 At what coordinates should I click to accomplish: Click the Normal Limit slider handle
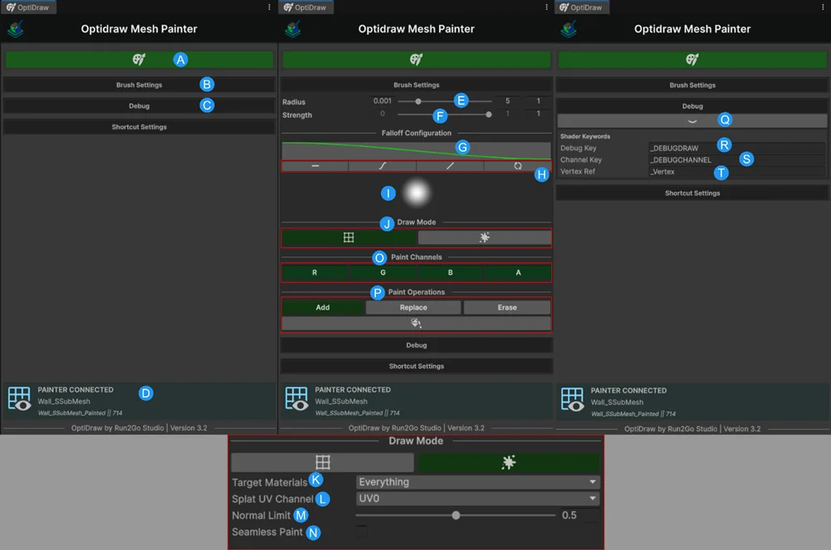[456, 515]
